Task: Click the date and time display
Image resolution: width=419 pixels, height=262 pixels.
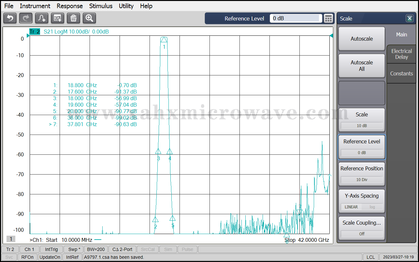Action: coord(398,257)
